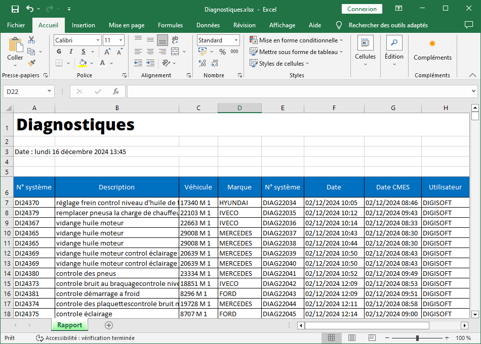Toggle align text right
The width and height of the screenshot is (481, 344).
click(163, 52)
